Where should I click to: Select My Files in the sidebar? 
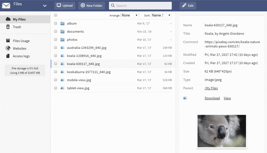click(x=19, y=19)
